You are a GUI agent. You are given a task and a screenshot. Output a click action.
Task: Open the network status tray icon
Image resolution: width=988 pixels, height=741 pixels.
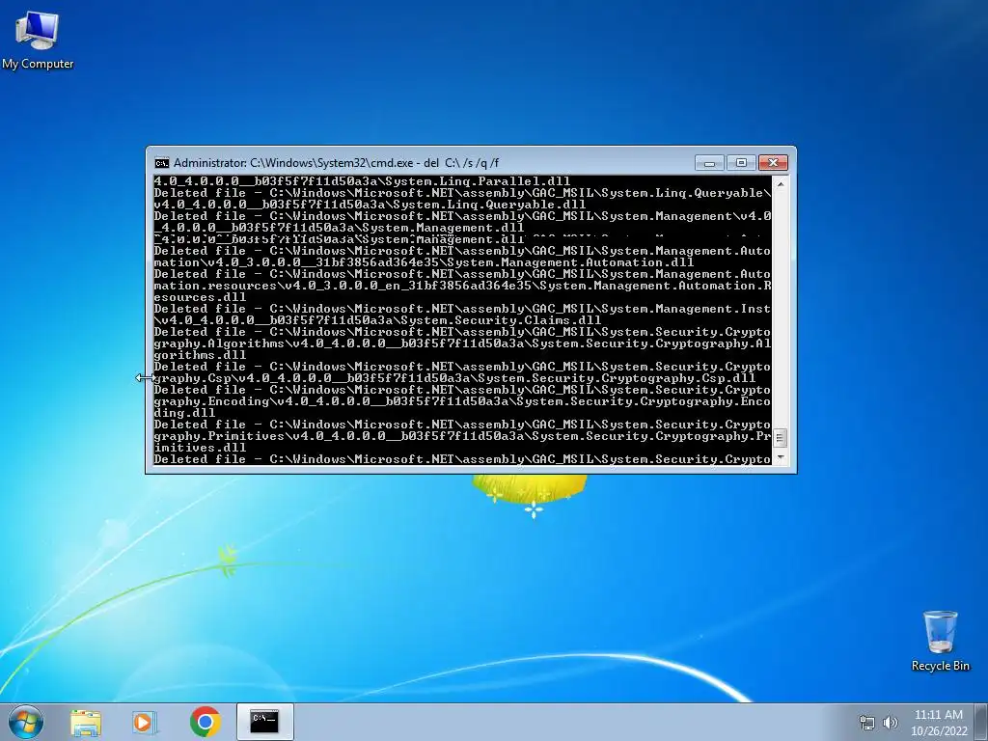(867, 723)
